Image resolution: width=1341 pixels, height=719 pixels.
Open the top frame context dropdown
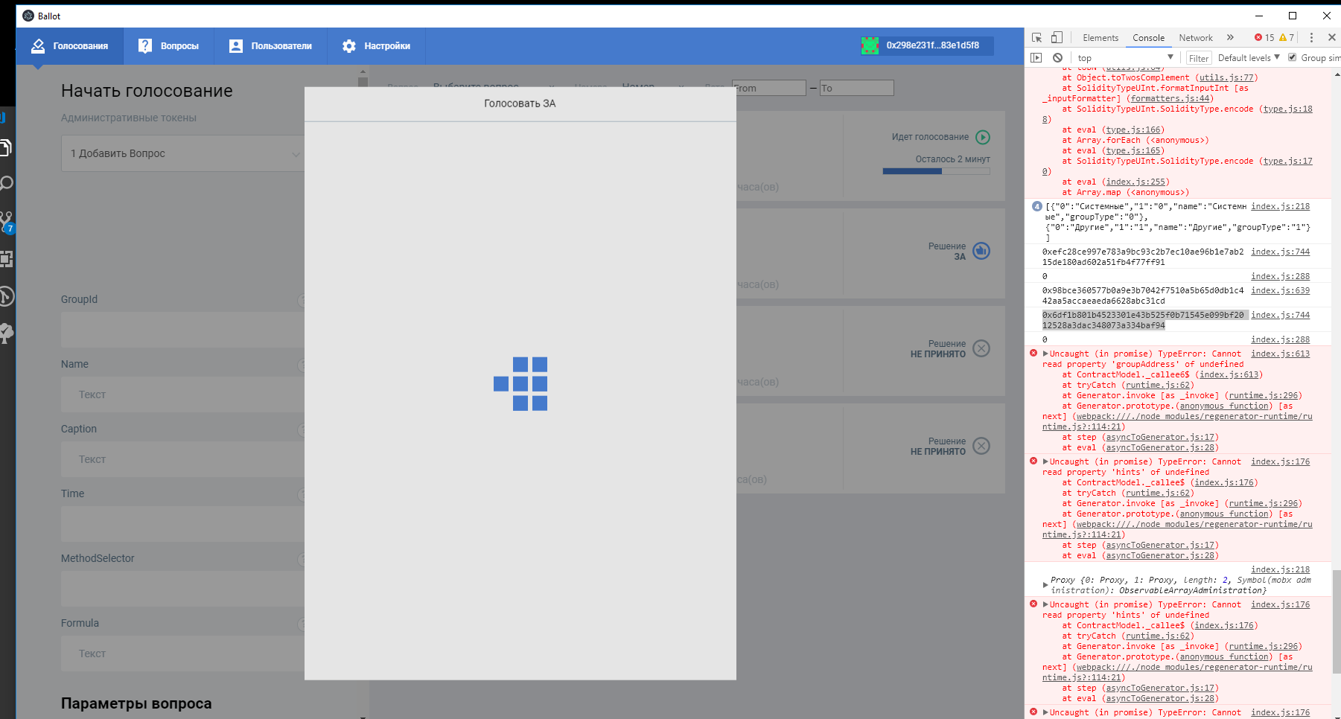1124,57
